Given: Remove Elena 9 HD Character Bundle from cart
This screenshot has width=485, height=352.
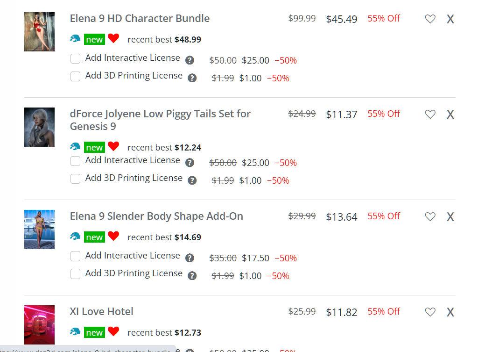Looking at the screenshot, I should [450, 19].
